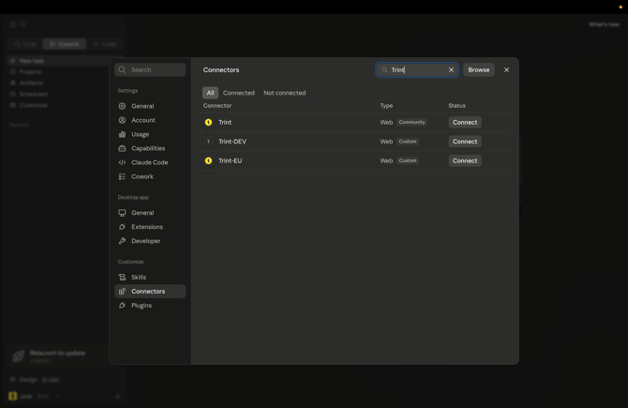Click the connectors search field containing Trint
This screenshot has width=628, height=408.
(x=416, y=69)
